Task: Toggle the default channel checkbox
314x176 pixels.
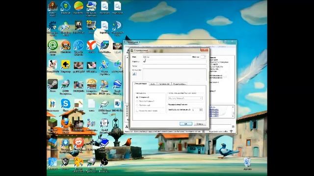Action: [137, 111]
